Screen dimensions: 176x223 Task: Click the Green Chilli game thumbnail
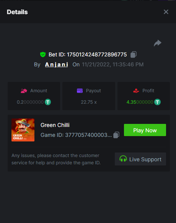23,130
